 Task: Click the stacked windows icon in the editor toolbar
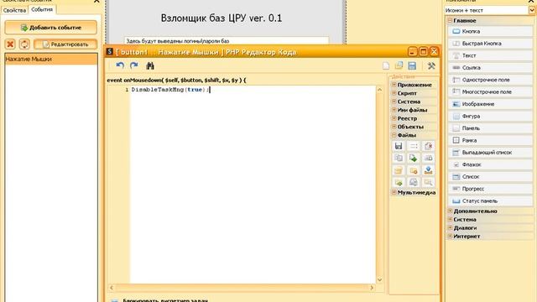click(399, 65)
